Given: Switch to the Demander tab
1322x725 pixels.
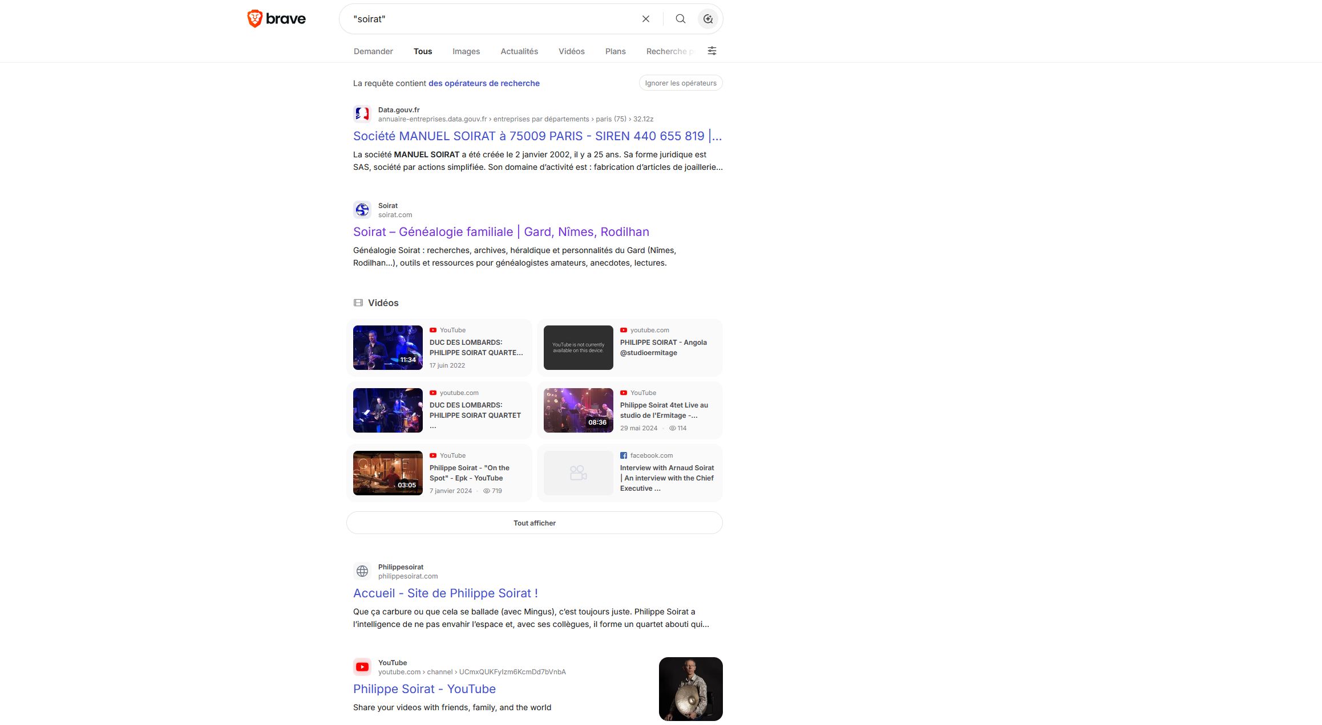Looking at the screenshot, I should (x=373, y=51).
